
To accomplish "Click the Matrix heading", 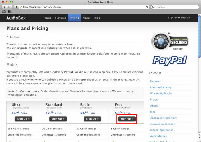I will (x=12, y=64).
